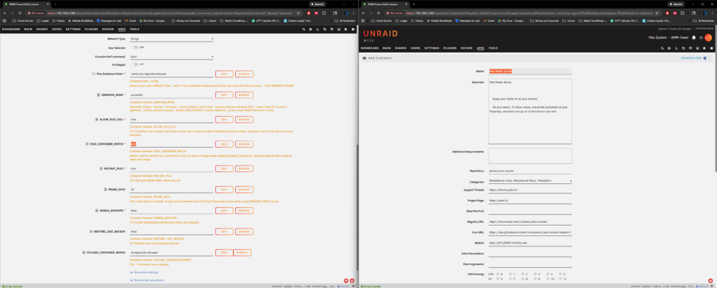Open terminal icon in right window's Unraid navbar
The width and height of the screenshot is (717, 288).
click(x=676, y=48)
